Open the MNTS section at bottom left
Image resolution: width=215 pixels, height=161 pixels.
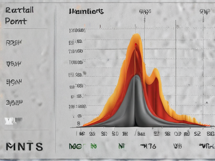pos(24,147)
